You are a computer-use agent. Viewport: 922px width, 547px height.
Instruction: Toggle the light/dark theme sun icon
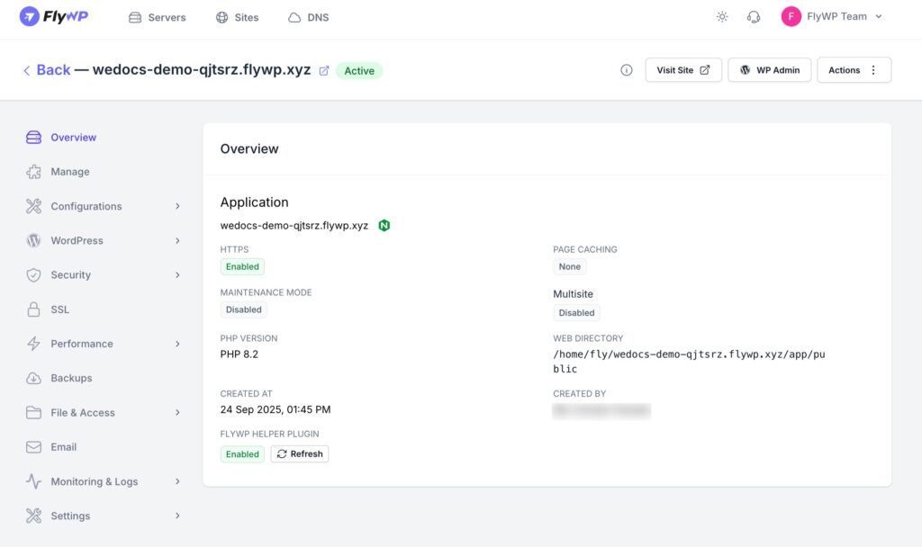721,17
